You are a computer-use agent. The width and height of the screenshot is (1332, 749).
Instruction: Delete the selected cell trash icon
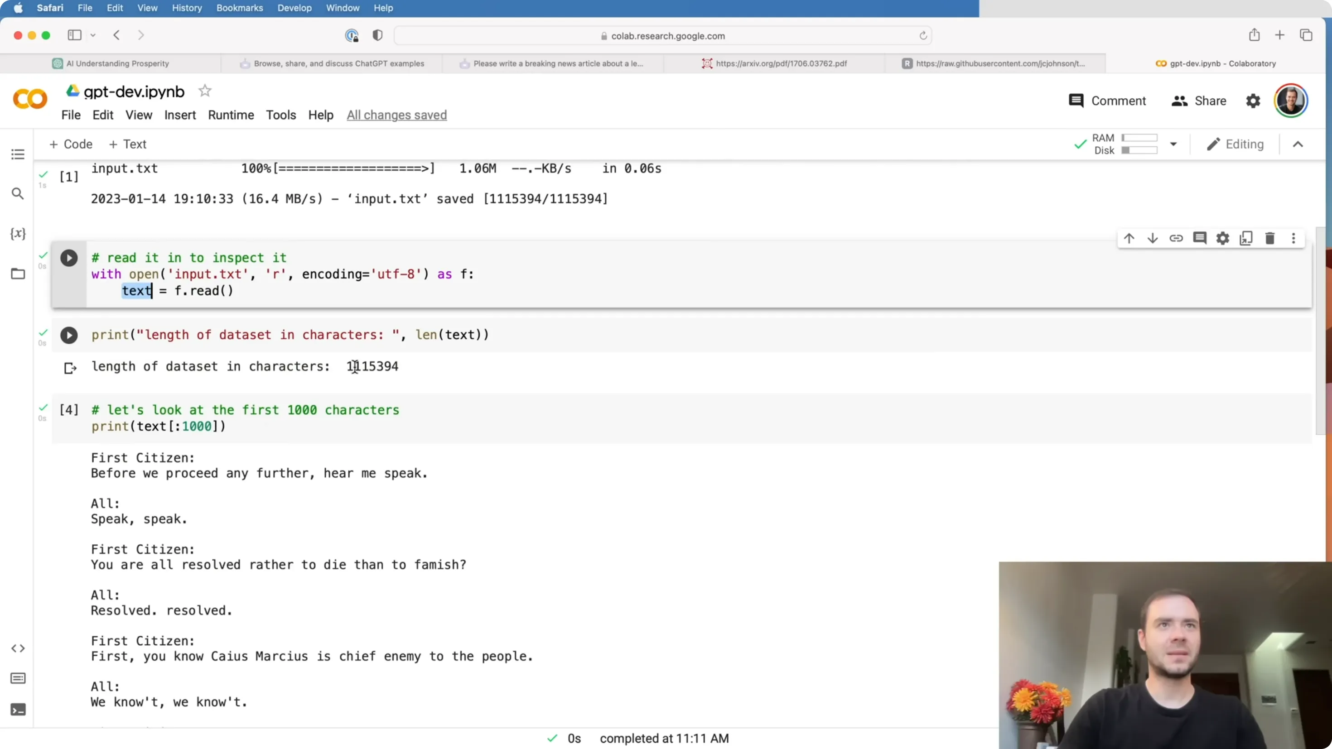tap(1270, 238)
